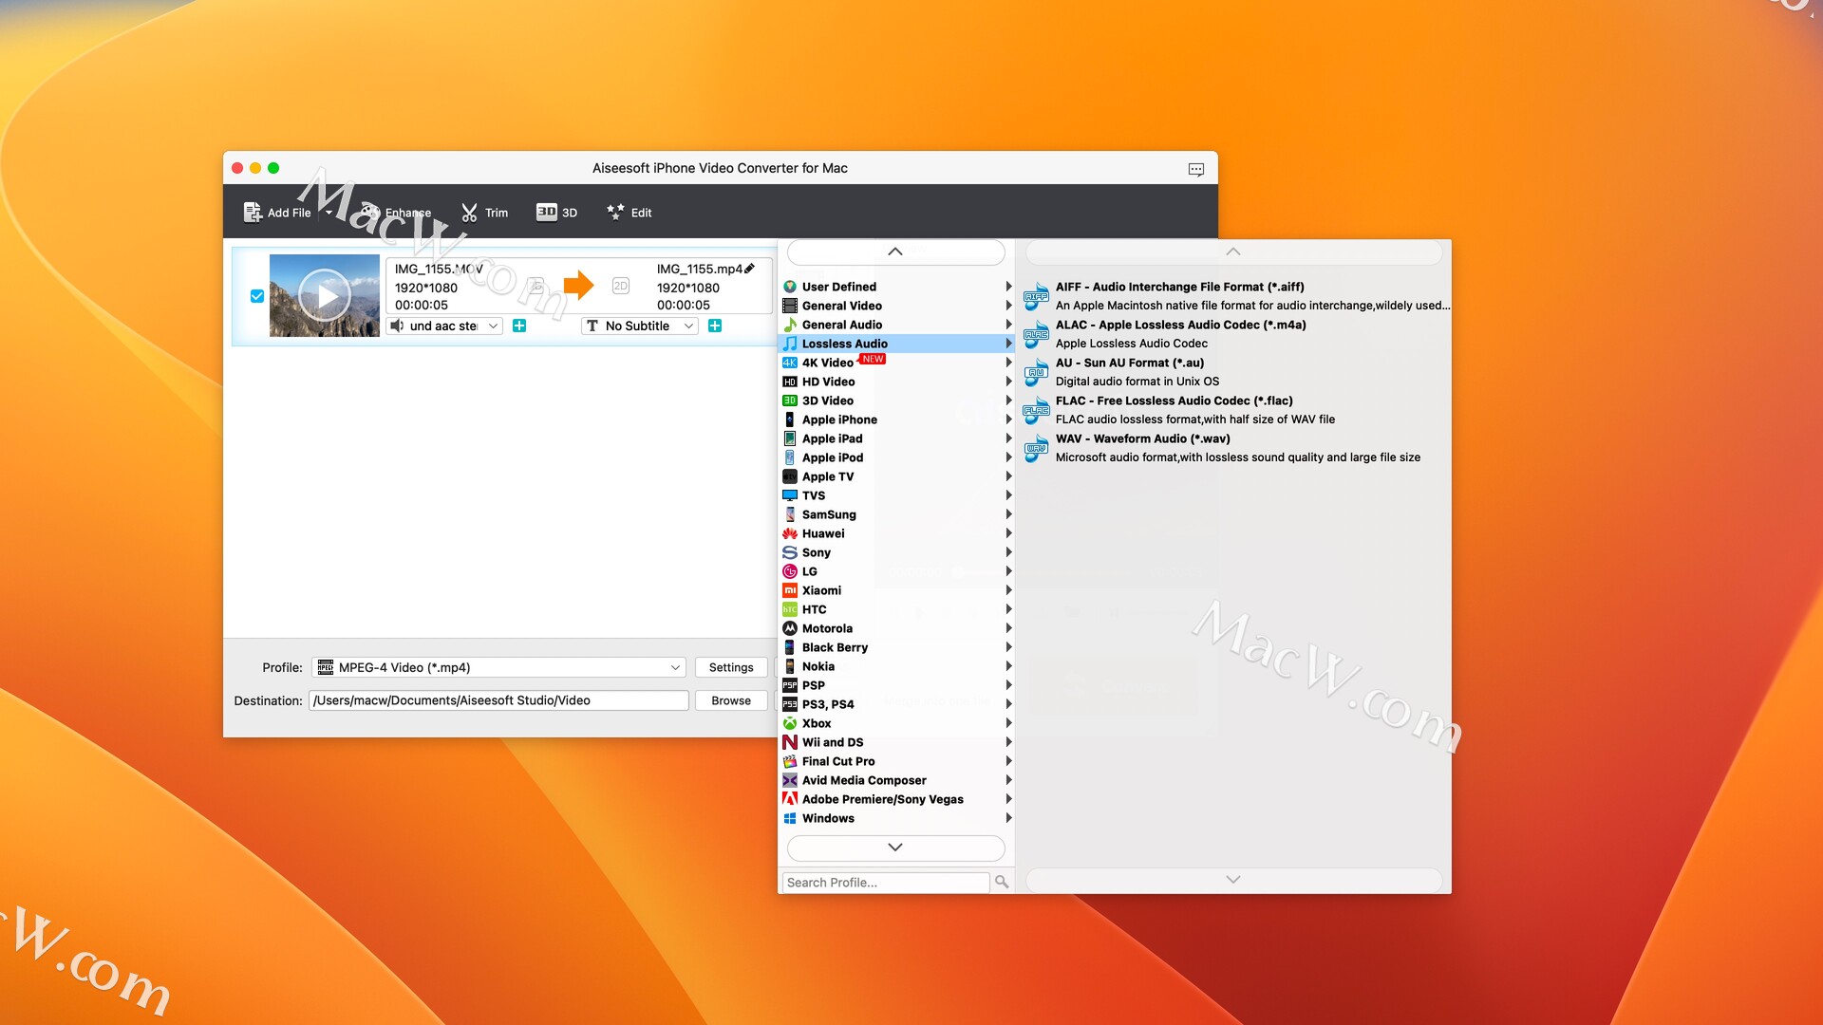Click the search magnifier icon
Image resolution: width=1823 pixels, height=1025 pixels.
[1002, 883]
